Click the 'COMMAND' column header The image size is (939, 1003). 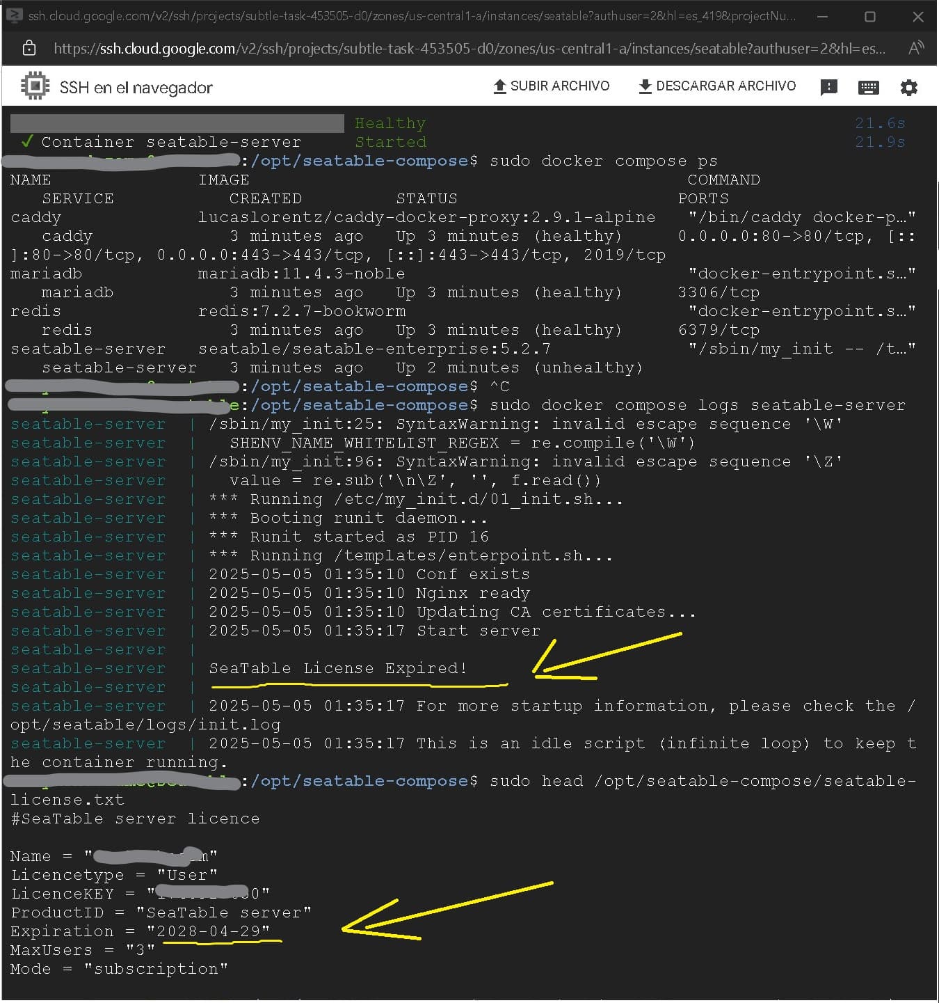[723, 180]
